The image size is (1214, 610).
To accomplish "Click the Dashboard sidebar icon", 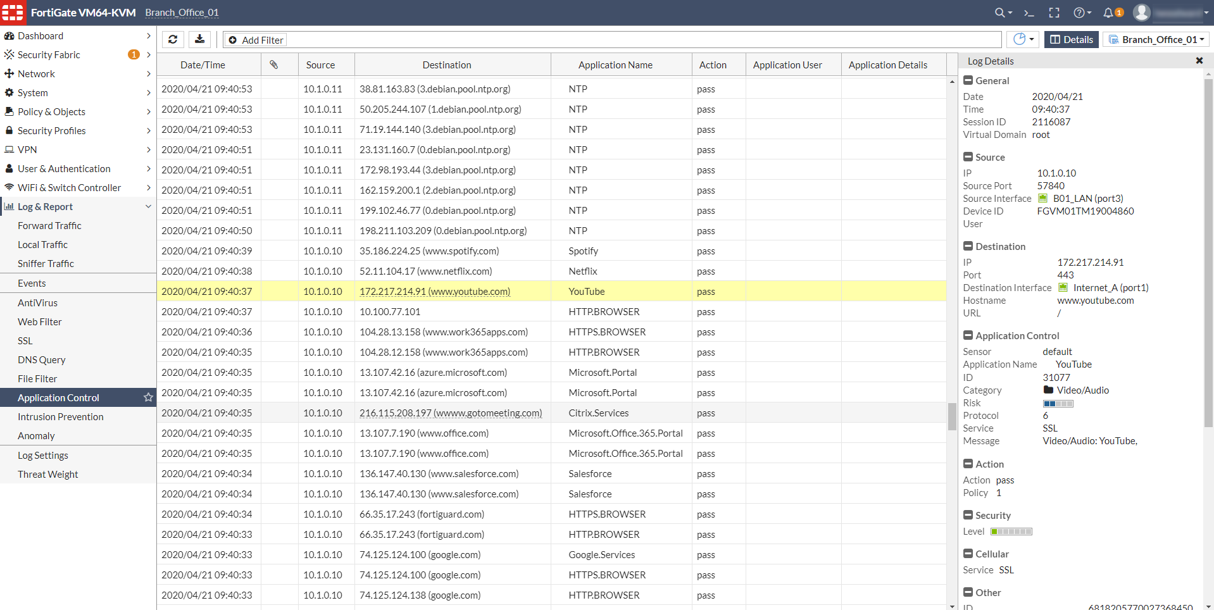I will [9, 36].
